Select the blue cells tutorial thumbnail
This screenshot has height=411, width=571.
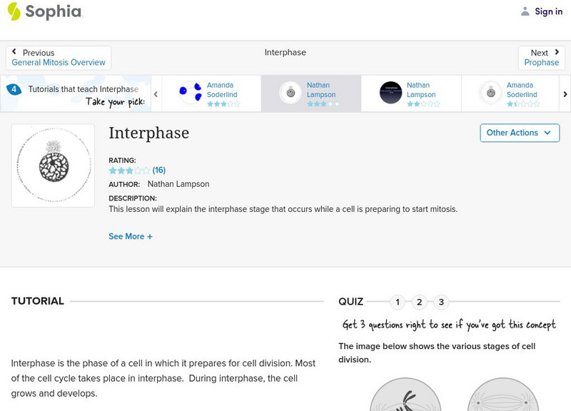pyautogui.click(x=190, y=93)
